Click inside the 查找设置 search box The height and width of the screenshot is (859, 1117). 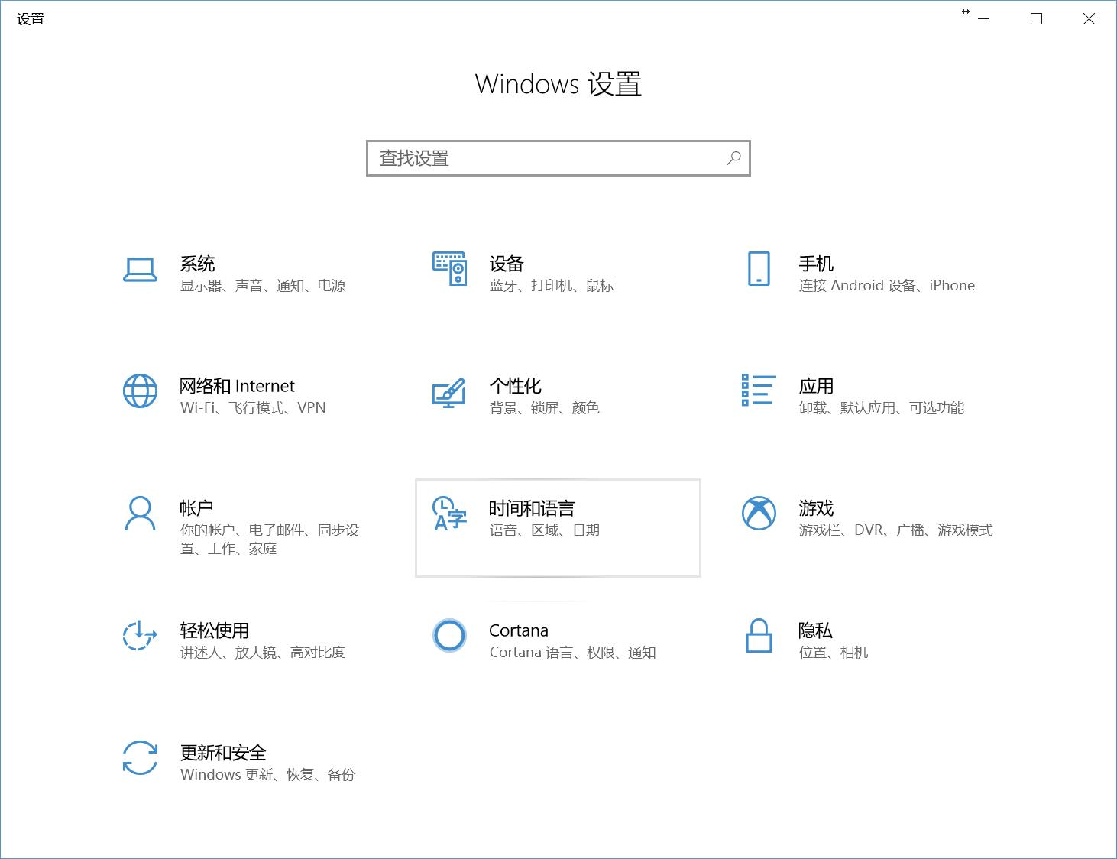[535, 157]
